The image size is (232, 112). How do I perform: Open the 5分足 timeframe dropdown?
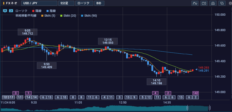click(x=66, y=3)
